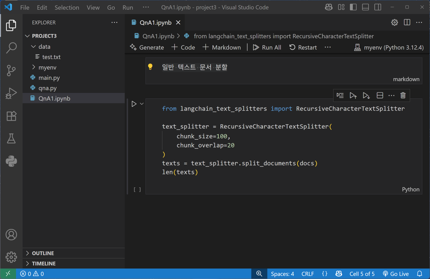This screenshot has height=279, width=430.
Task: Close the QnA1.ipynb tab
Action: coord(178,23)
